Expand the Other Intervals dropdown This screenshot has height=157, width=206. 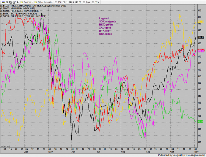[x=53, y=2]
